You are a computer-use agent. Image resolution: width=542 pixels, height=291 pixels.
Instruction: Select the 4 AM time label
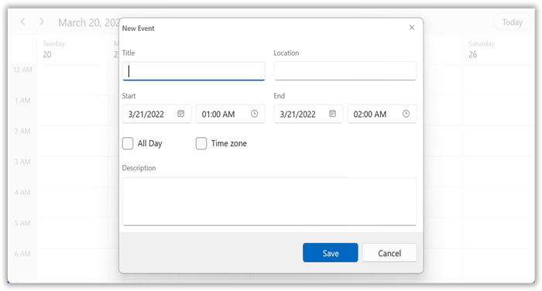(x=22, y=193)
